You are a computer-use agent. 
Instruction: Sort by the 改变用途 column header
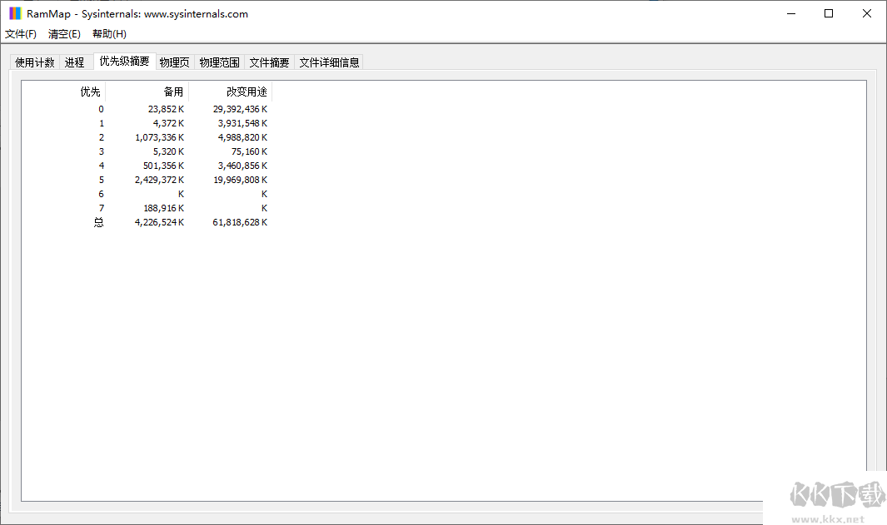[x=247, y=92]
